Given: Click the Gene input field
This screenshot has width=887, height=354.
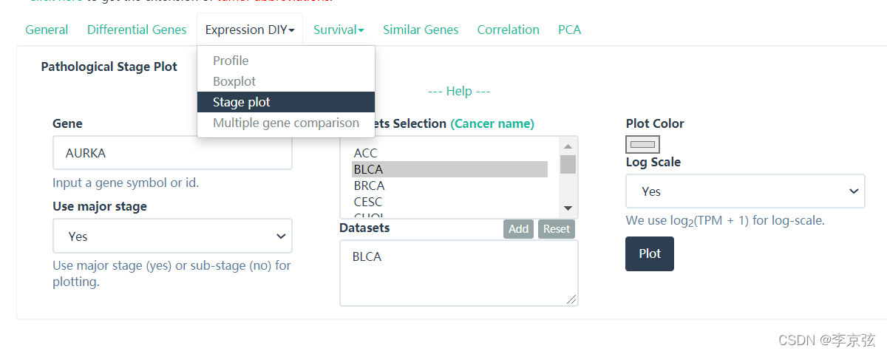Looking at the screenshot, I should tap(172, 153).
